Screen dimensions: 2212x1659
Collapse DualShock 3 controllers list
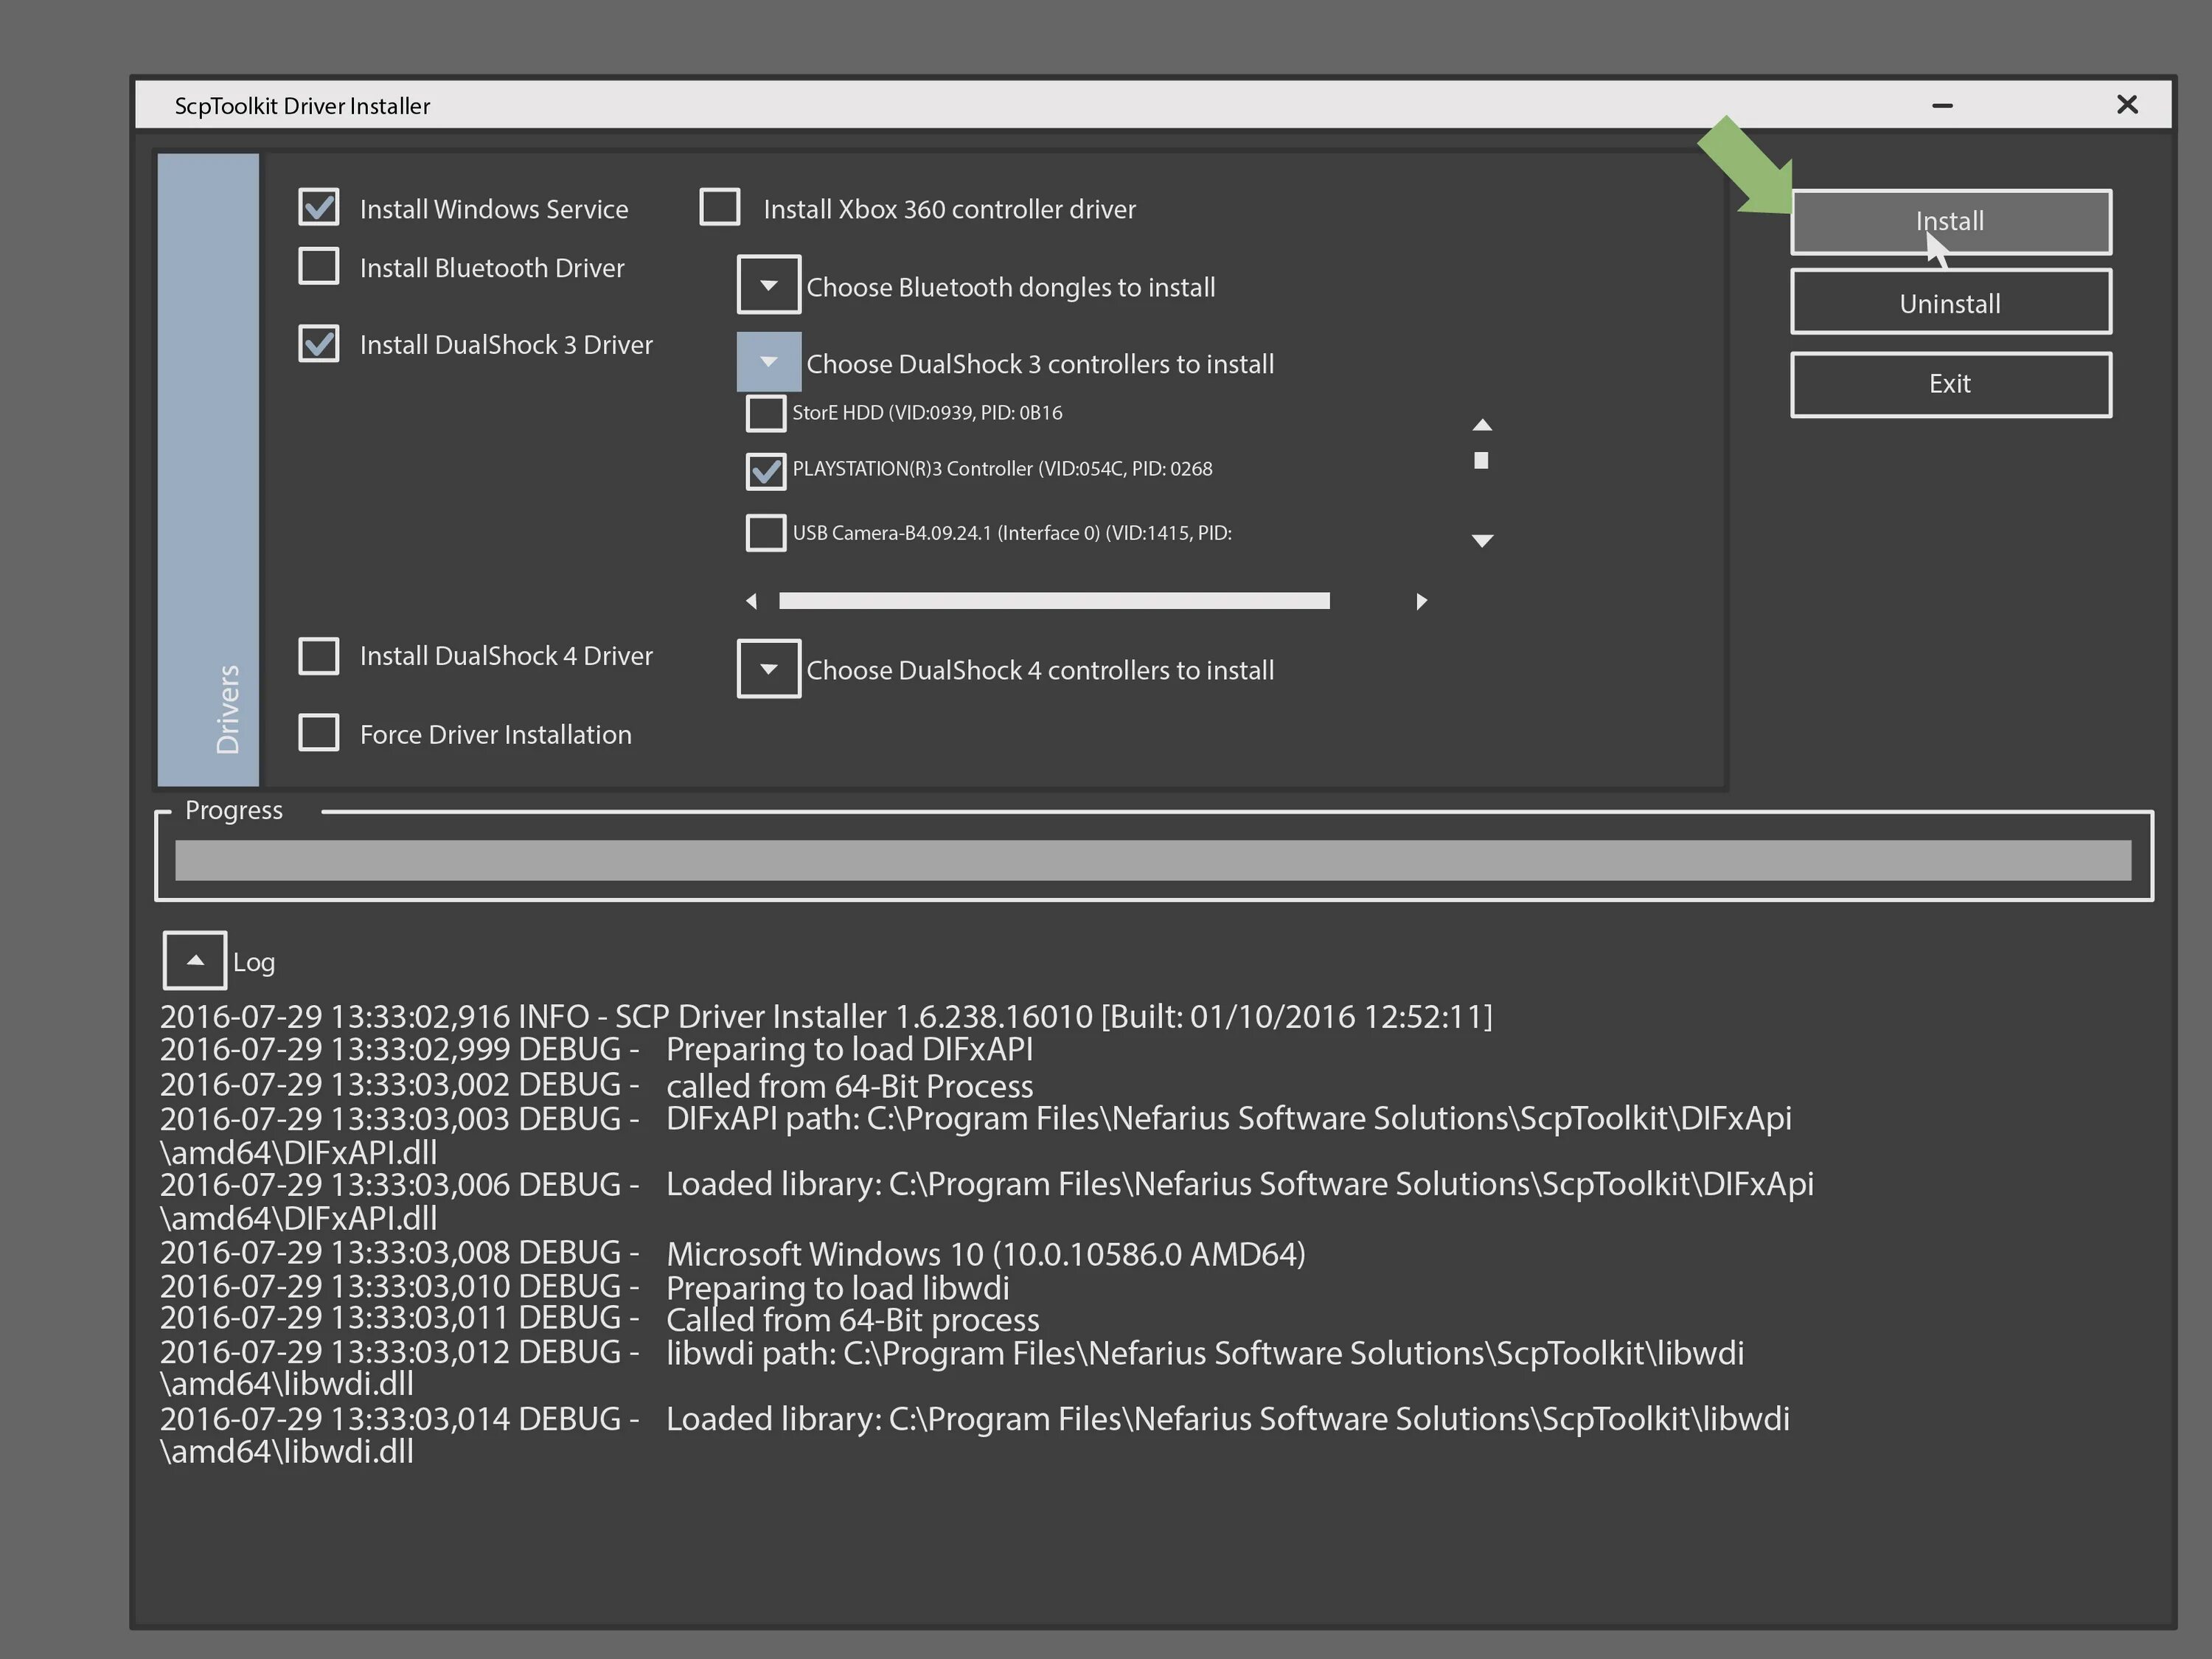click(768, 362)
